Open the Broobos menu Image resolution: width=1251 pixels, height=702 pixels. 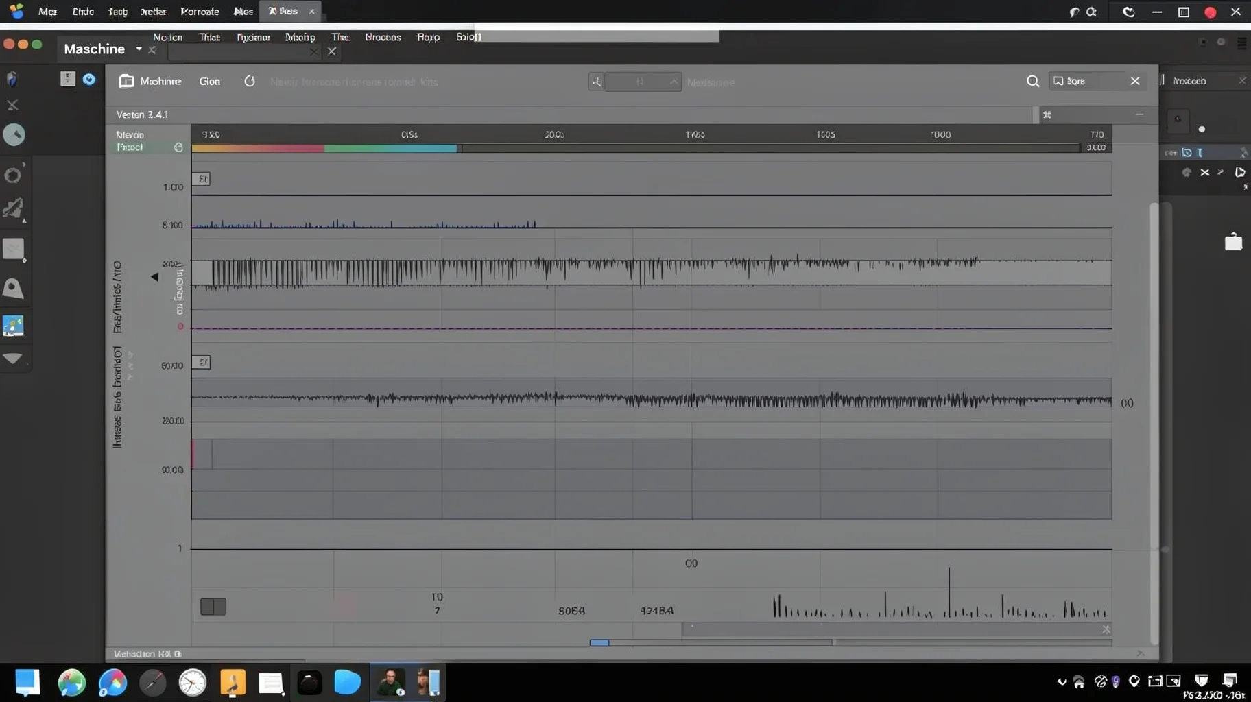pyautogui.click(x=383, y=37)
